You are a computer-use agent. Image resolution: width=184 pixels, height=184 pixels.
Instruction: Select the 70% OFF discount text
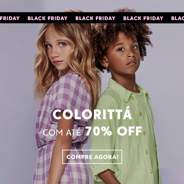[113, 131]
